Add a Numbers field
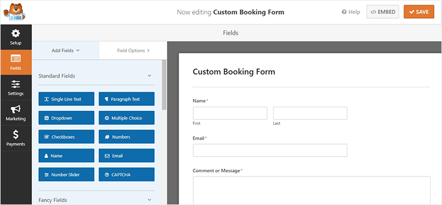Image resolution: width=442 pixels, height=205 pixels. tap(127, 137)
